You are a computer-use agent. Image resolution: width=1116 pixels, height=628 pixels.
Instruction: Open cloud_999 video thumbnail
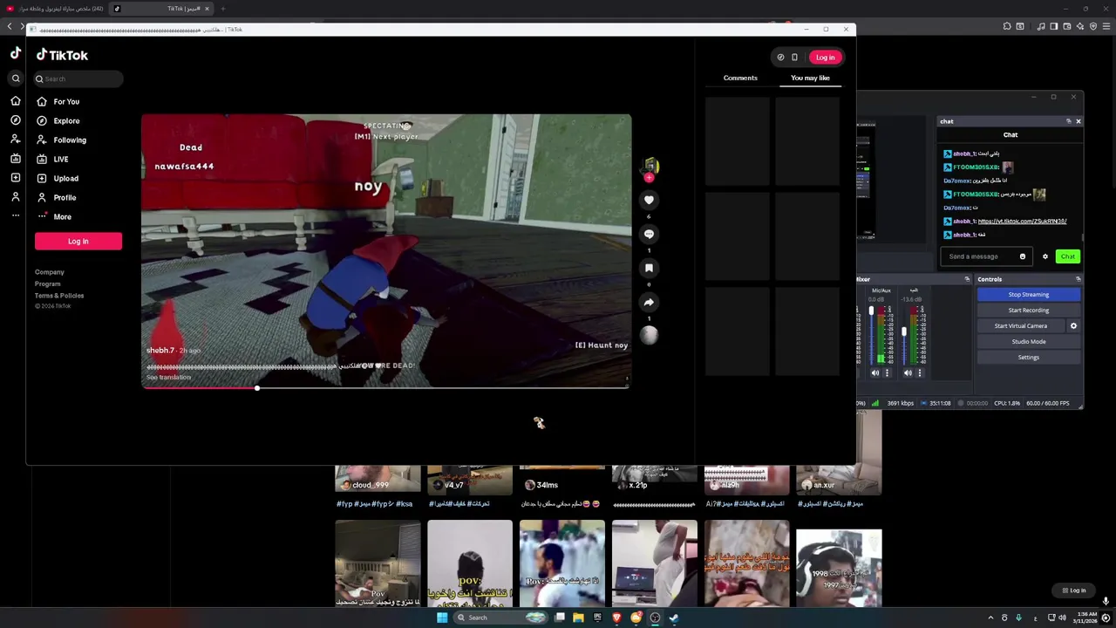coord(378,480)
